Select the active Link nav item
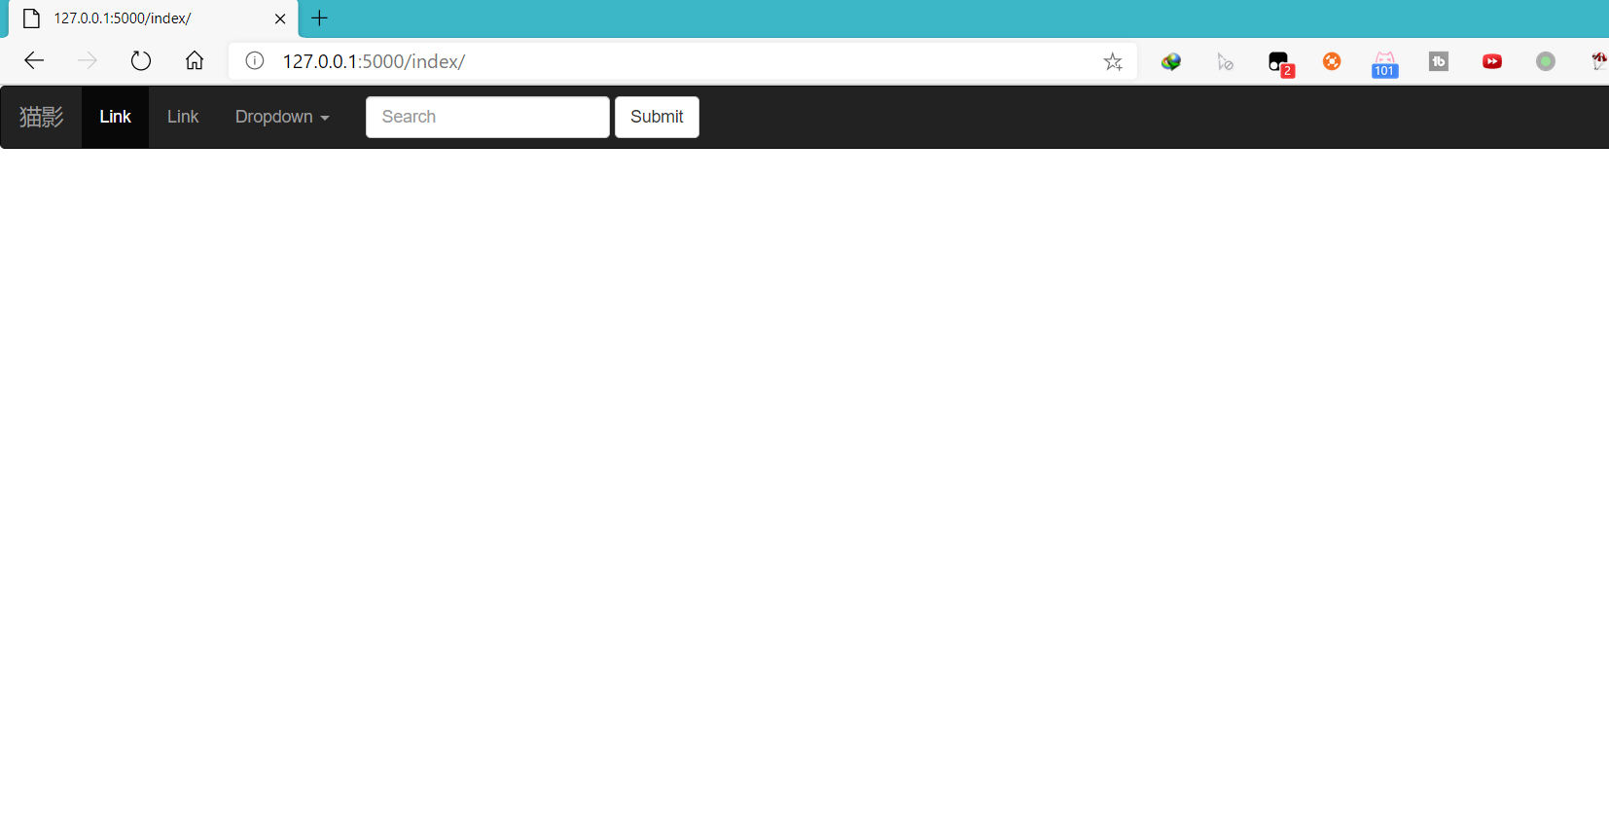 (x=115, y=117)
